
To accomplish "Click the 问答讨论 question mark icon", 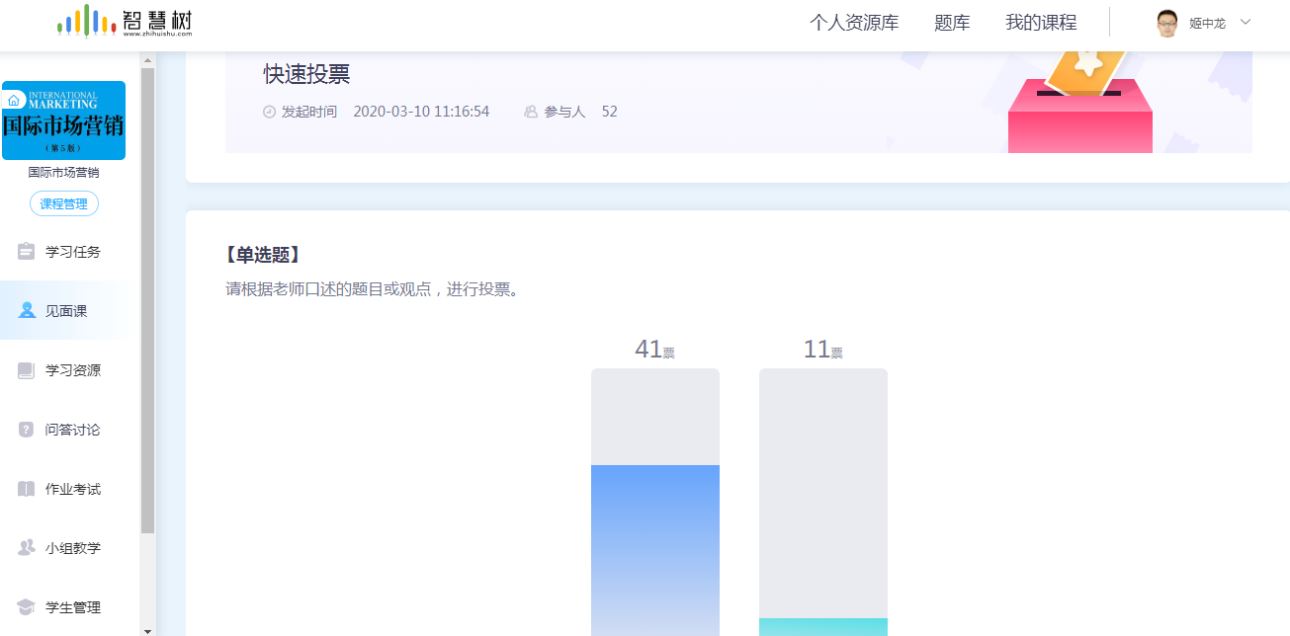I will (x=27, y=430).
